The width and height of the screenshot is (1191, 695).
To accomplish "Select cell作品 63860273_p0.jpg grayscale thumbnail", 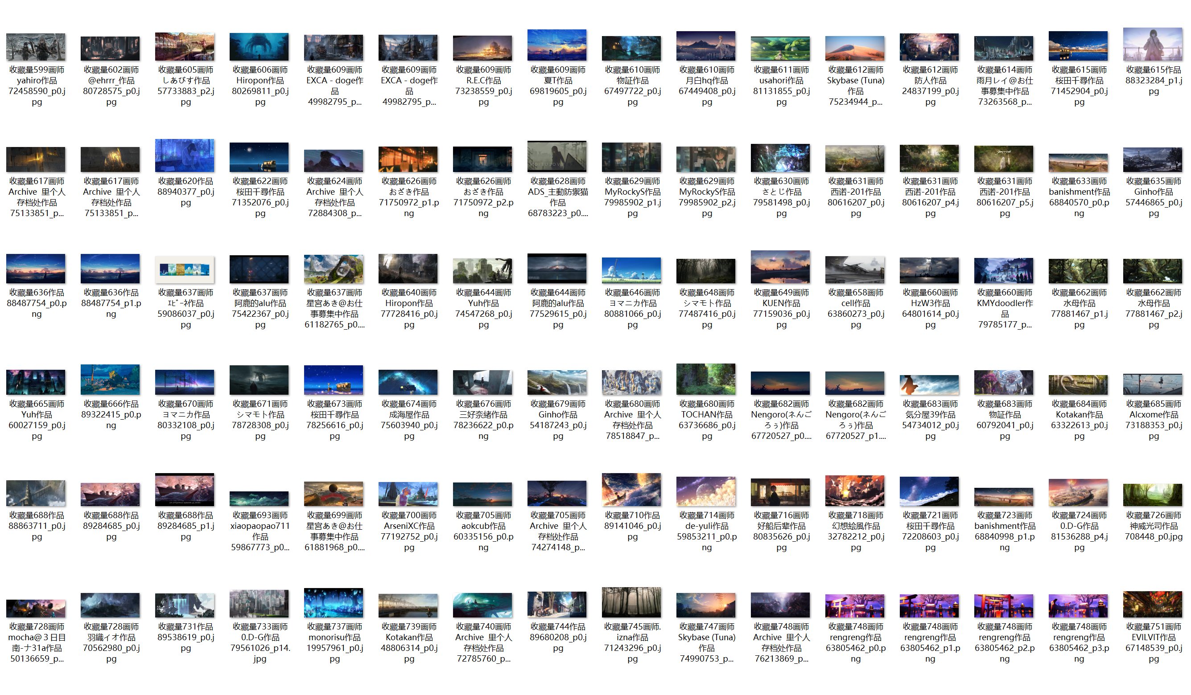I will point(854,270).
